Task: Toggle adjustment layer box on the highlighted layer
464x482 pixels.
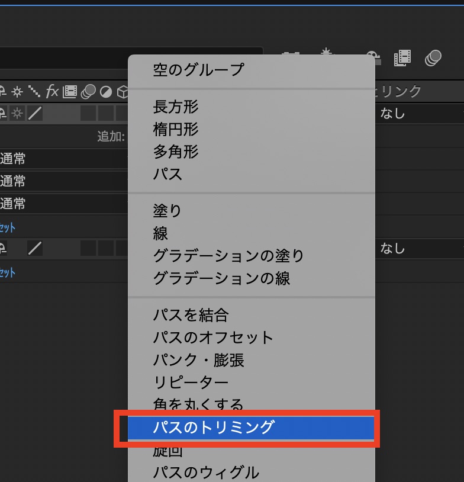Action: (x=106, y=114)
